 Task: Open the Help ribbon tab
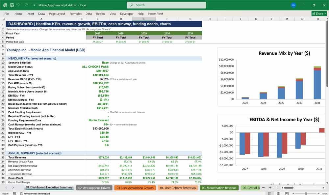pos(140,14)
